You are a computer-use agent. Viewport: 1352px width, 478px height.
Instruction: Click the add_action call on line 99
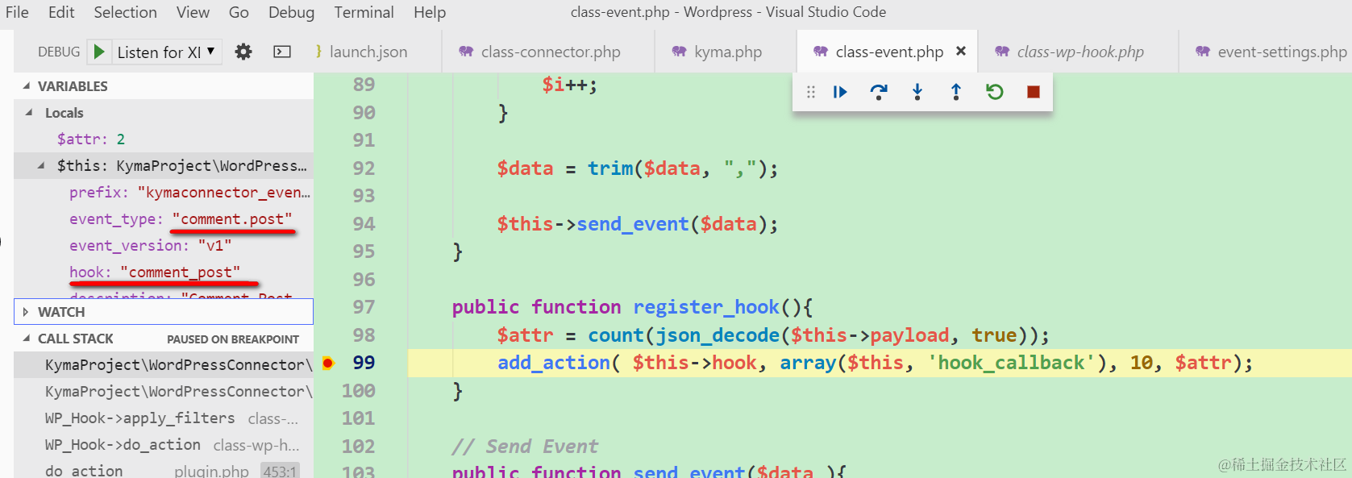coord(553,363)
